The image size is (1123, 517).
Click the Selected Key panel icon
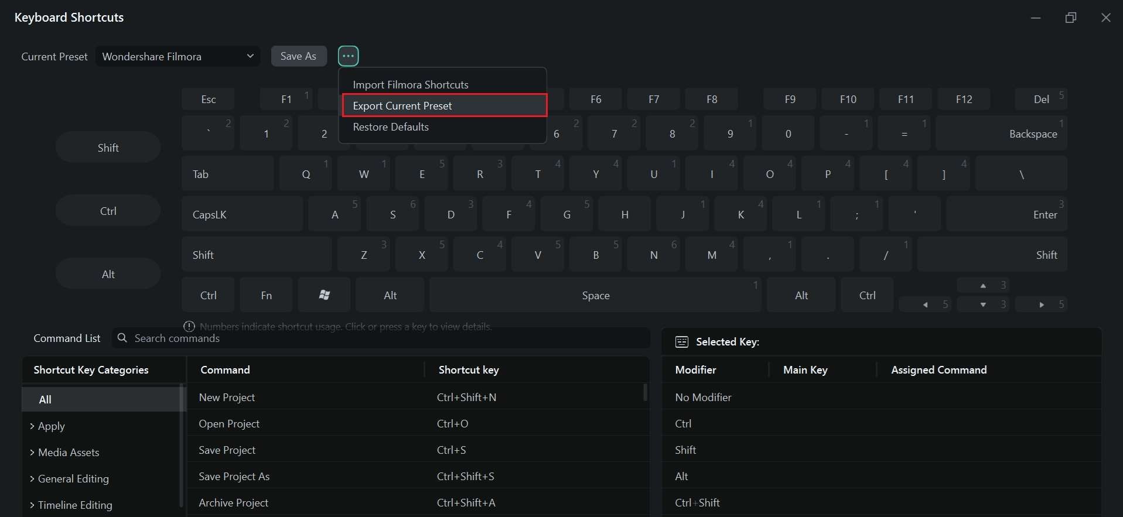(681, 342)
